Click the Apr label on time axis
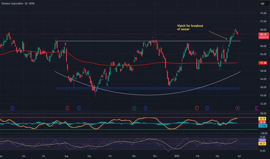The image size is (270, 159). coord(239,156)
